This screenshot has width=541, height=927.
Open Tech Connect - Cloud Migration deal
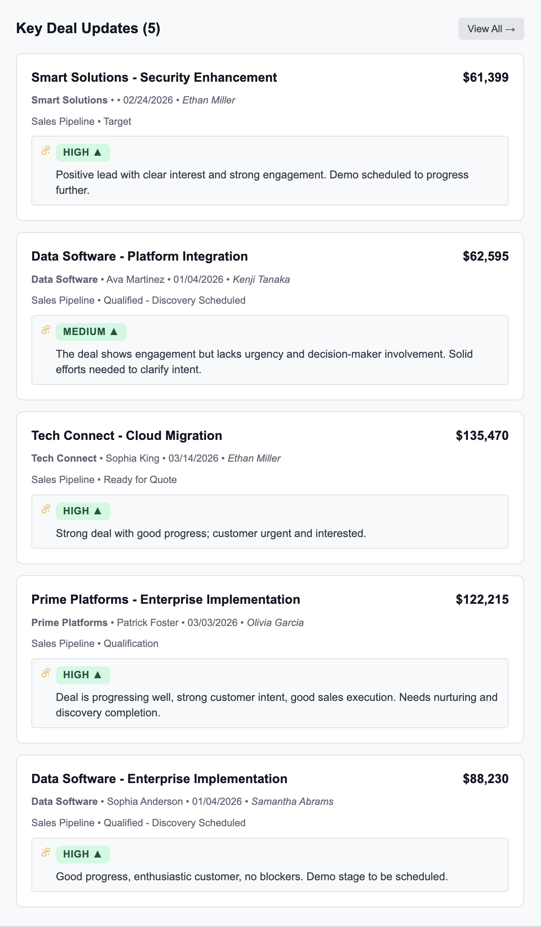pos(127,436)
